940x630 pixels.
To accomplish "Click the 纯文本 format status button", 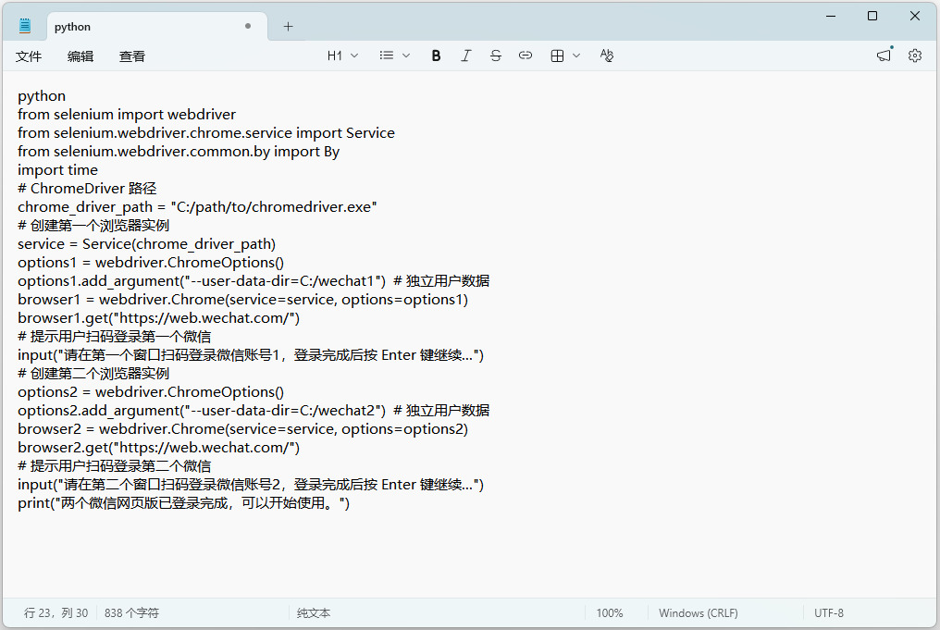I will click(314, 612).
